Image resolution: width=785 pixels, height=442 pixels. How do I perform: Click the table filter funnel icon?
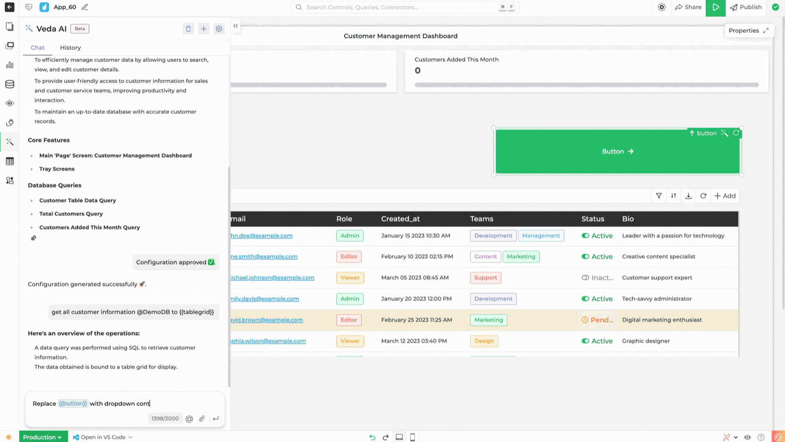[x=659, y=196]
